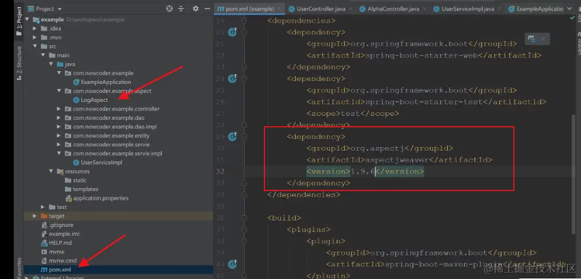Expand the .mvn folder arrow

(35, 38)
